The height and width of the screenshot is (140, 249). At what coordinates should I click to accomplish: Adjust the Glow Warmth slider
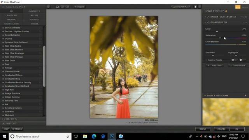point(238,44)
